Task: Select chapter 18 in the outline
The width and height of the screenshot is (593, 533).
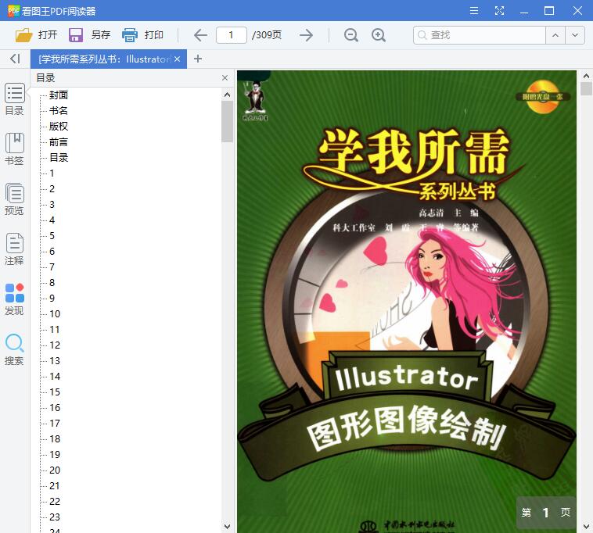Action: [55, 439]
